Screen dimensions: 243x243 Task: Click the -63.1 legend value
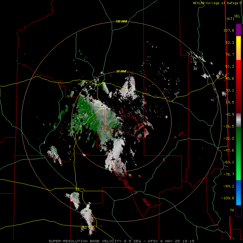tap(229, 162)
